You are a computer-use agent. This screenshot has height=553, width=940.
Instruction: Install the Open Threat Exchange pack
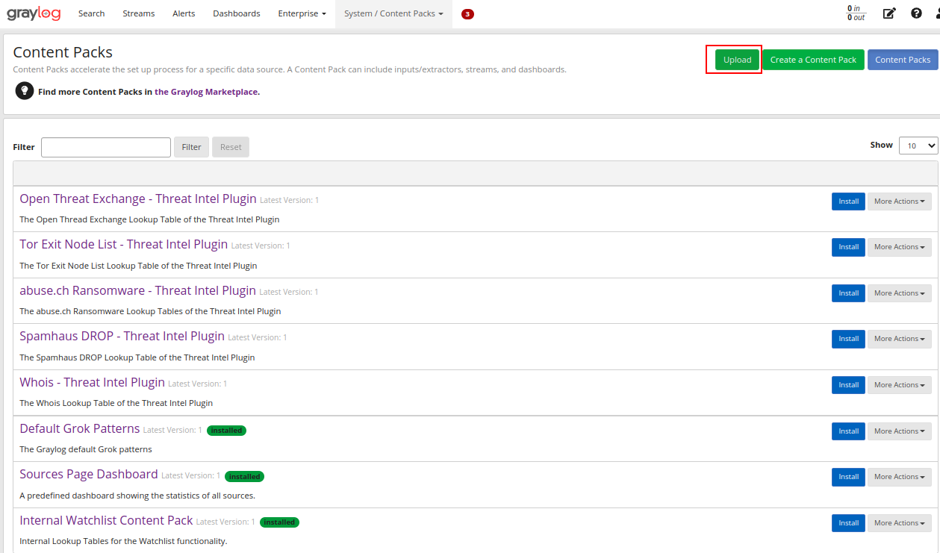848,201
